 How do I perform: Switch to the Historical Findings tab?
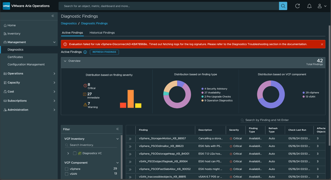pos(102,33)
